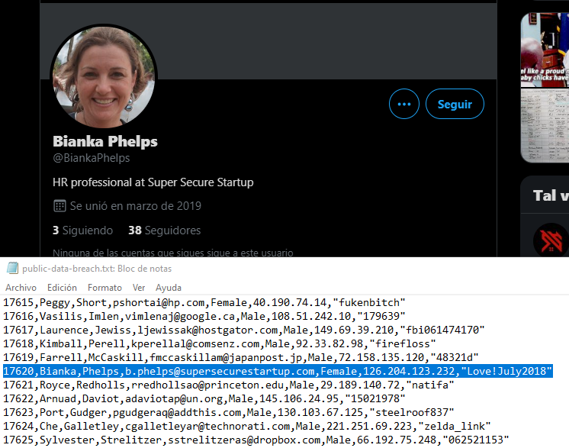
Task: Open the Ayuda menu
Action: click(169, 288)
